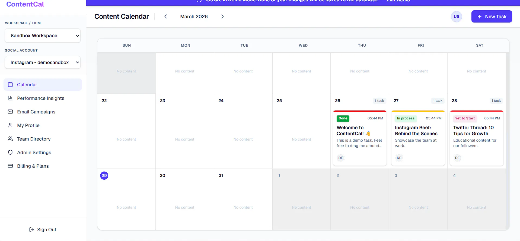520x241 pixels.
Task: Click DE avatar on Instagram Reef task
Action: point(399,158)
